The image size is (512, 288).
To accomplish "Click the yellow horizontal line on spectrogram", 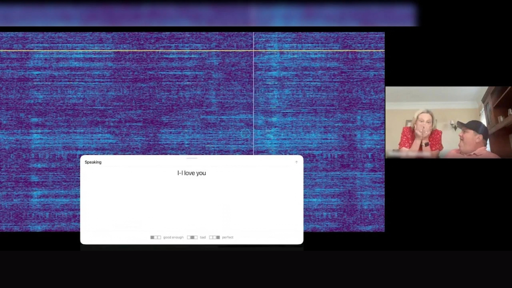I will pos(192,51).
